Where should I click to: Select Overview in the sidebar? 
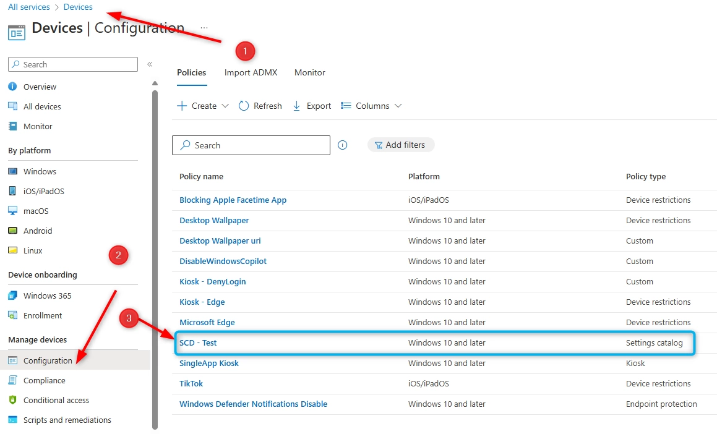tap(40, 87)
